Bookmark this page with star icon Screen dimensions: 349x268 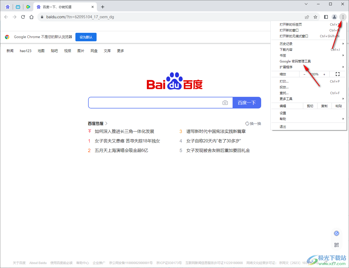click(315, 17)
